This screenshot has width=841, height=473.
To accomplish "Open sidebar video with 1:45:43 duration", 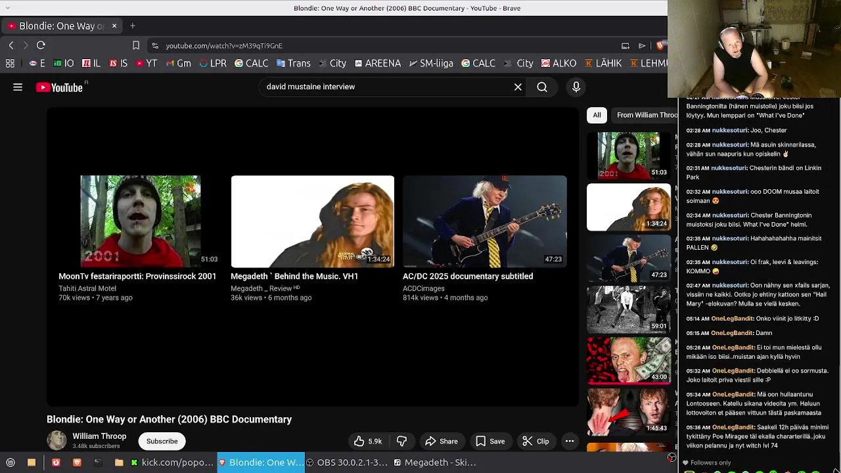I will pyautogui.click(x=629, y=412).
